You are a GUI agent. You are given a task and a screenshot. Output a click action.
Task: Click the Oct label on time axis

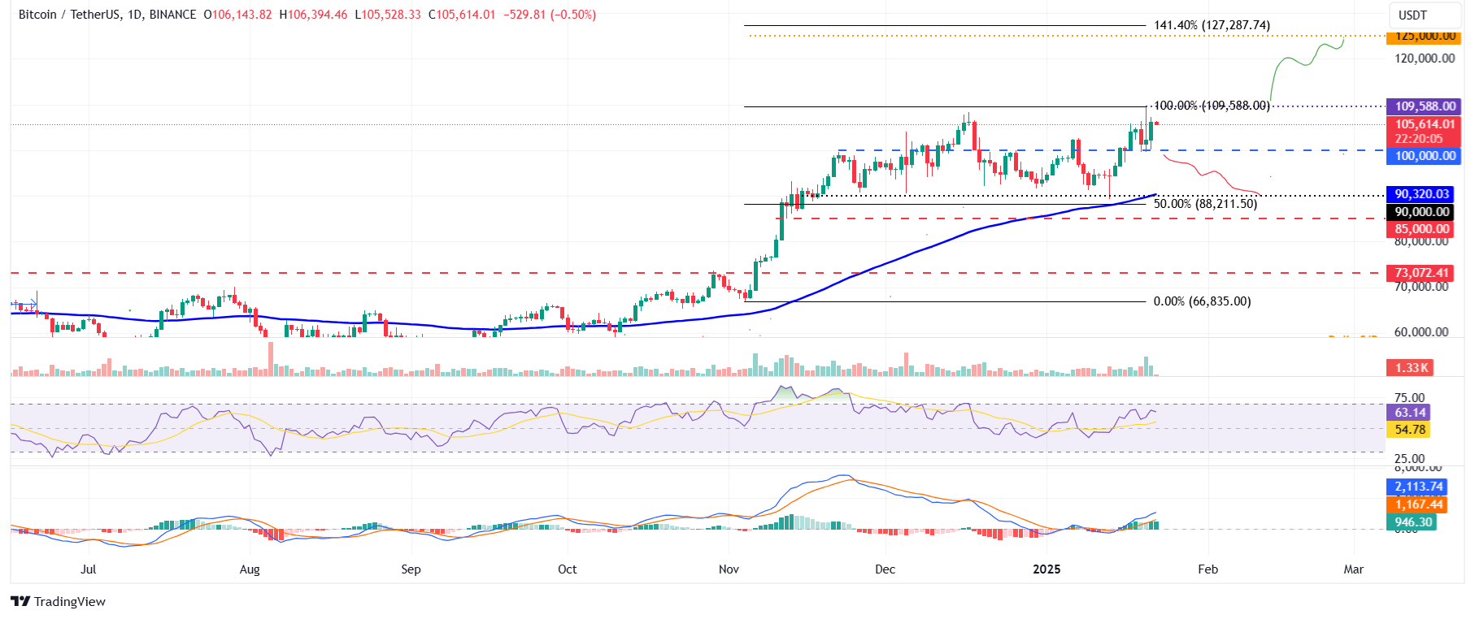(x=568, y=569)
